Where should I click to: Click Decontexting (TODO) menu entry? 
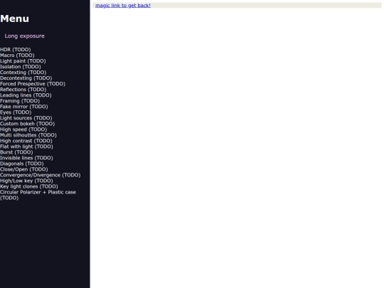[x=26, y=78]
